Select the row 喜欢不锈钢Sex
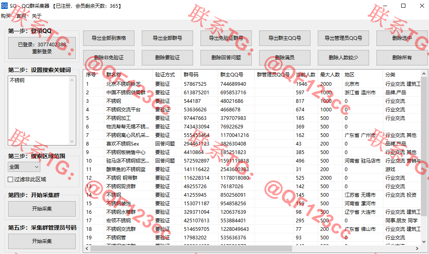This screenshot has width=429, height=254. [x=252, y=144]
